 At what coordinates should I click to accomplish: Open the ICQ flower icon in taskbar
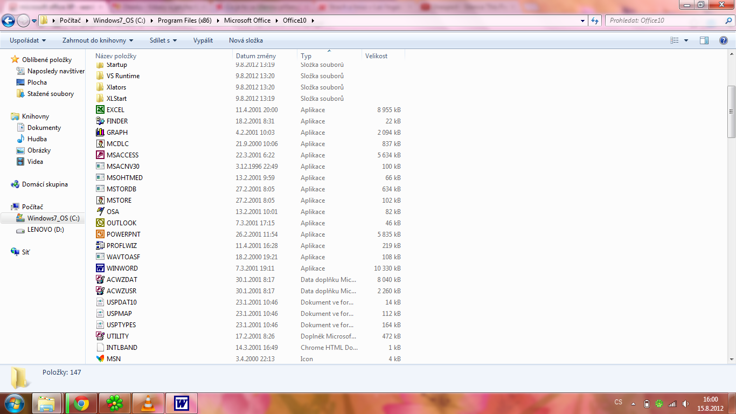tap(114, 403)
